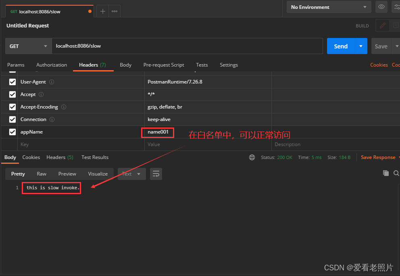Copy the response body to clipboard
The image size is (400, 276).
pos(386,173)
